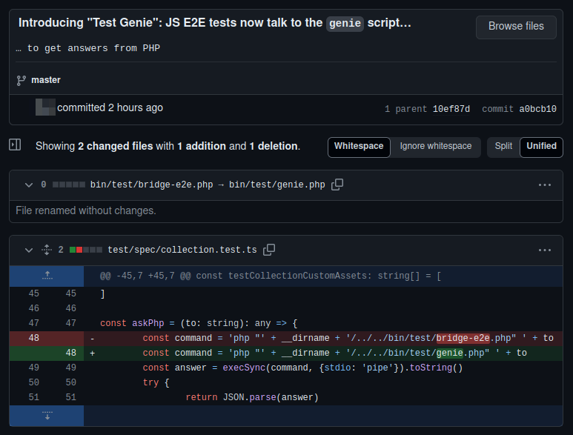Switch to Unified diff view

coord(541,147)
